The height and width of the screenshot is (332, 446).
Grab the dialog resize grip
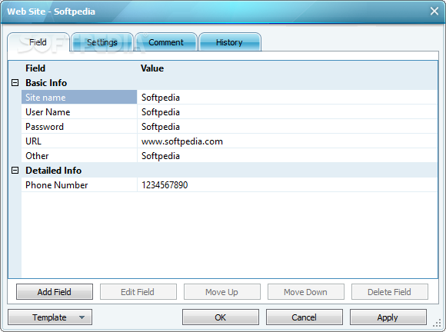pos(437,323)
